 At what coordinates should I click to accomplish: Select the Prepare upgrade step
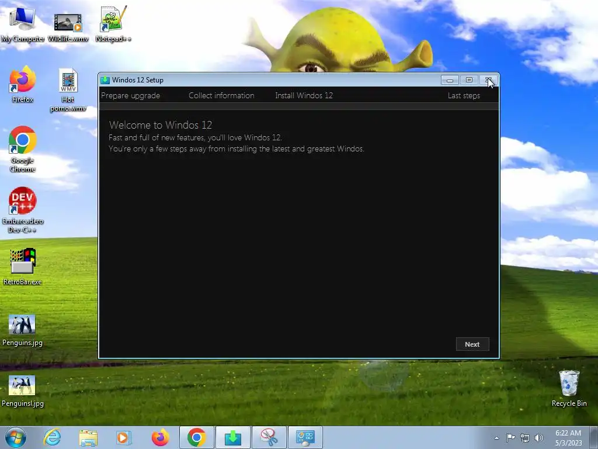point(130,95)
